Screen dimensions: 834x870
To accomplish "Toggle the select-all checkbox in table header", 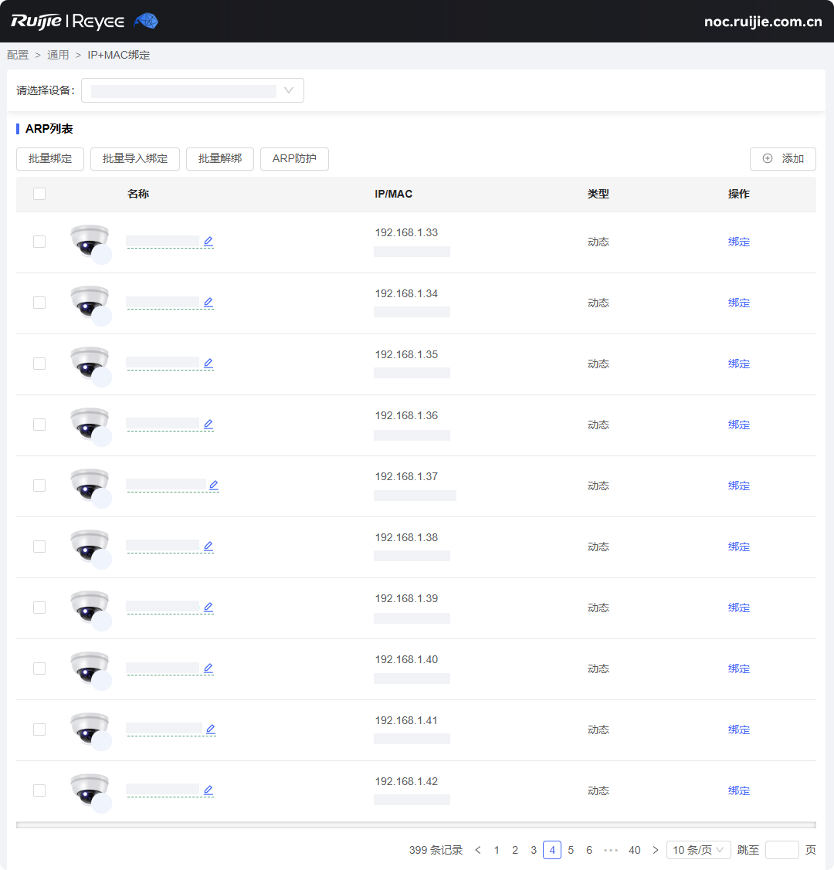I will click(39, 194).
